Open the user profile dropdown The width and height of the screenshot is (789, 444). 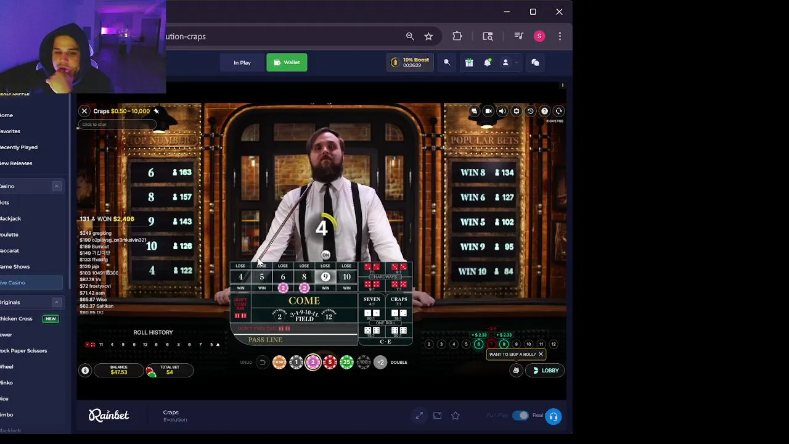[x=509, y=62]
